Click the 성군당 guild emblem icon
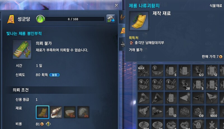This screenshot has height=129, width=224. (11, 19)
